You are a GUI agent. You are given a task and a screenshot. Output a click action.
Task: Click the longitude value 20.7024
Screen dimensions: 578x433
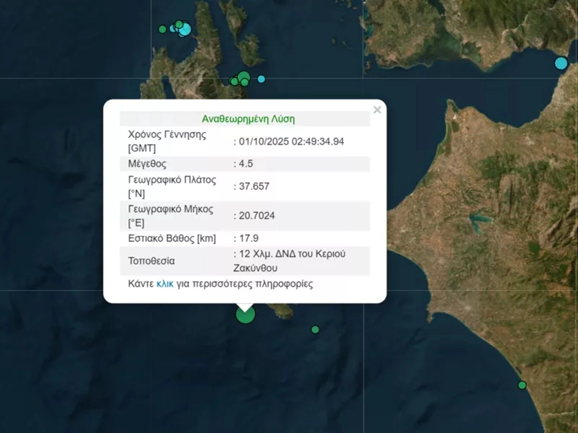256,216
